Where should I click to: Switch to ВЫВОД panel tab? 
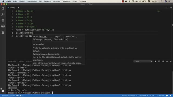[21, 61]
